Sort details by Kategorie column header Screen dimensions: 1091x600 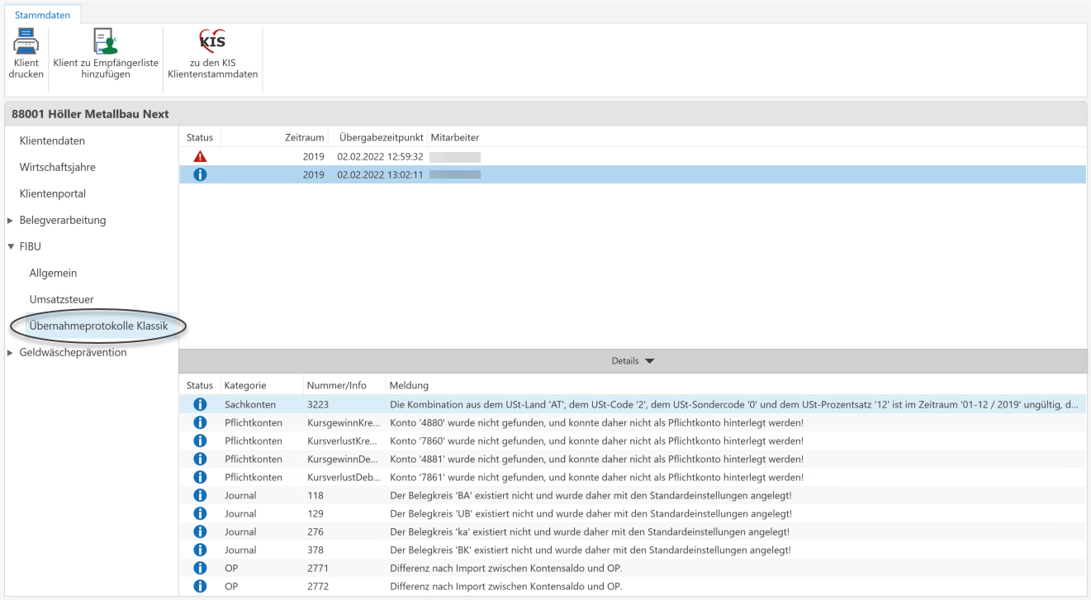(x=244, y=385)
